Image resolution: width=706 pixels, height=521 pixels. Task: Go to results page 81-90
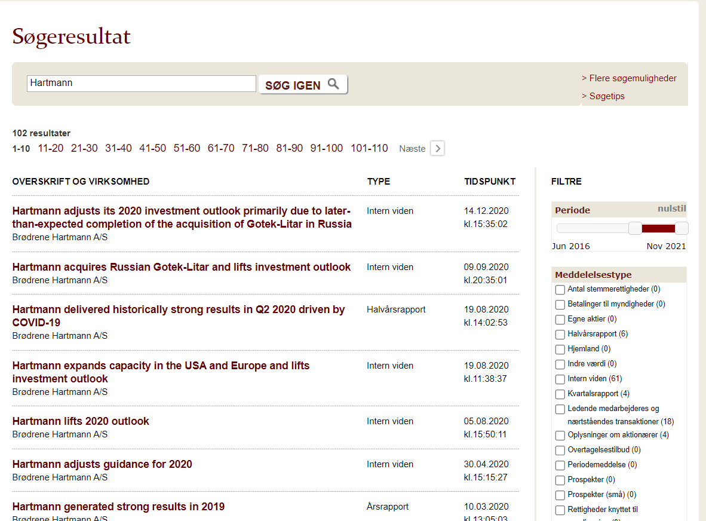(x=290, y=148)
